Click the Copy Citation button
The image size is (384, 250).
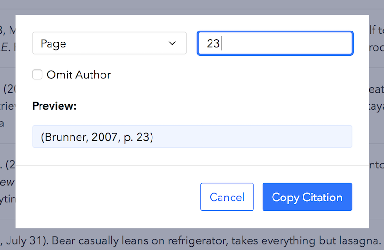click(307, 197)
